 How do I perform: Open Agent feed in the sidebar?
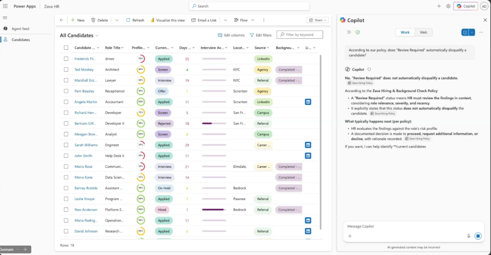20,29
